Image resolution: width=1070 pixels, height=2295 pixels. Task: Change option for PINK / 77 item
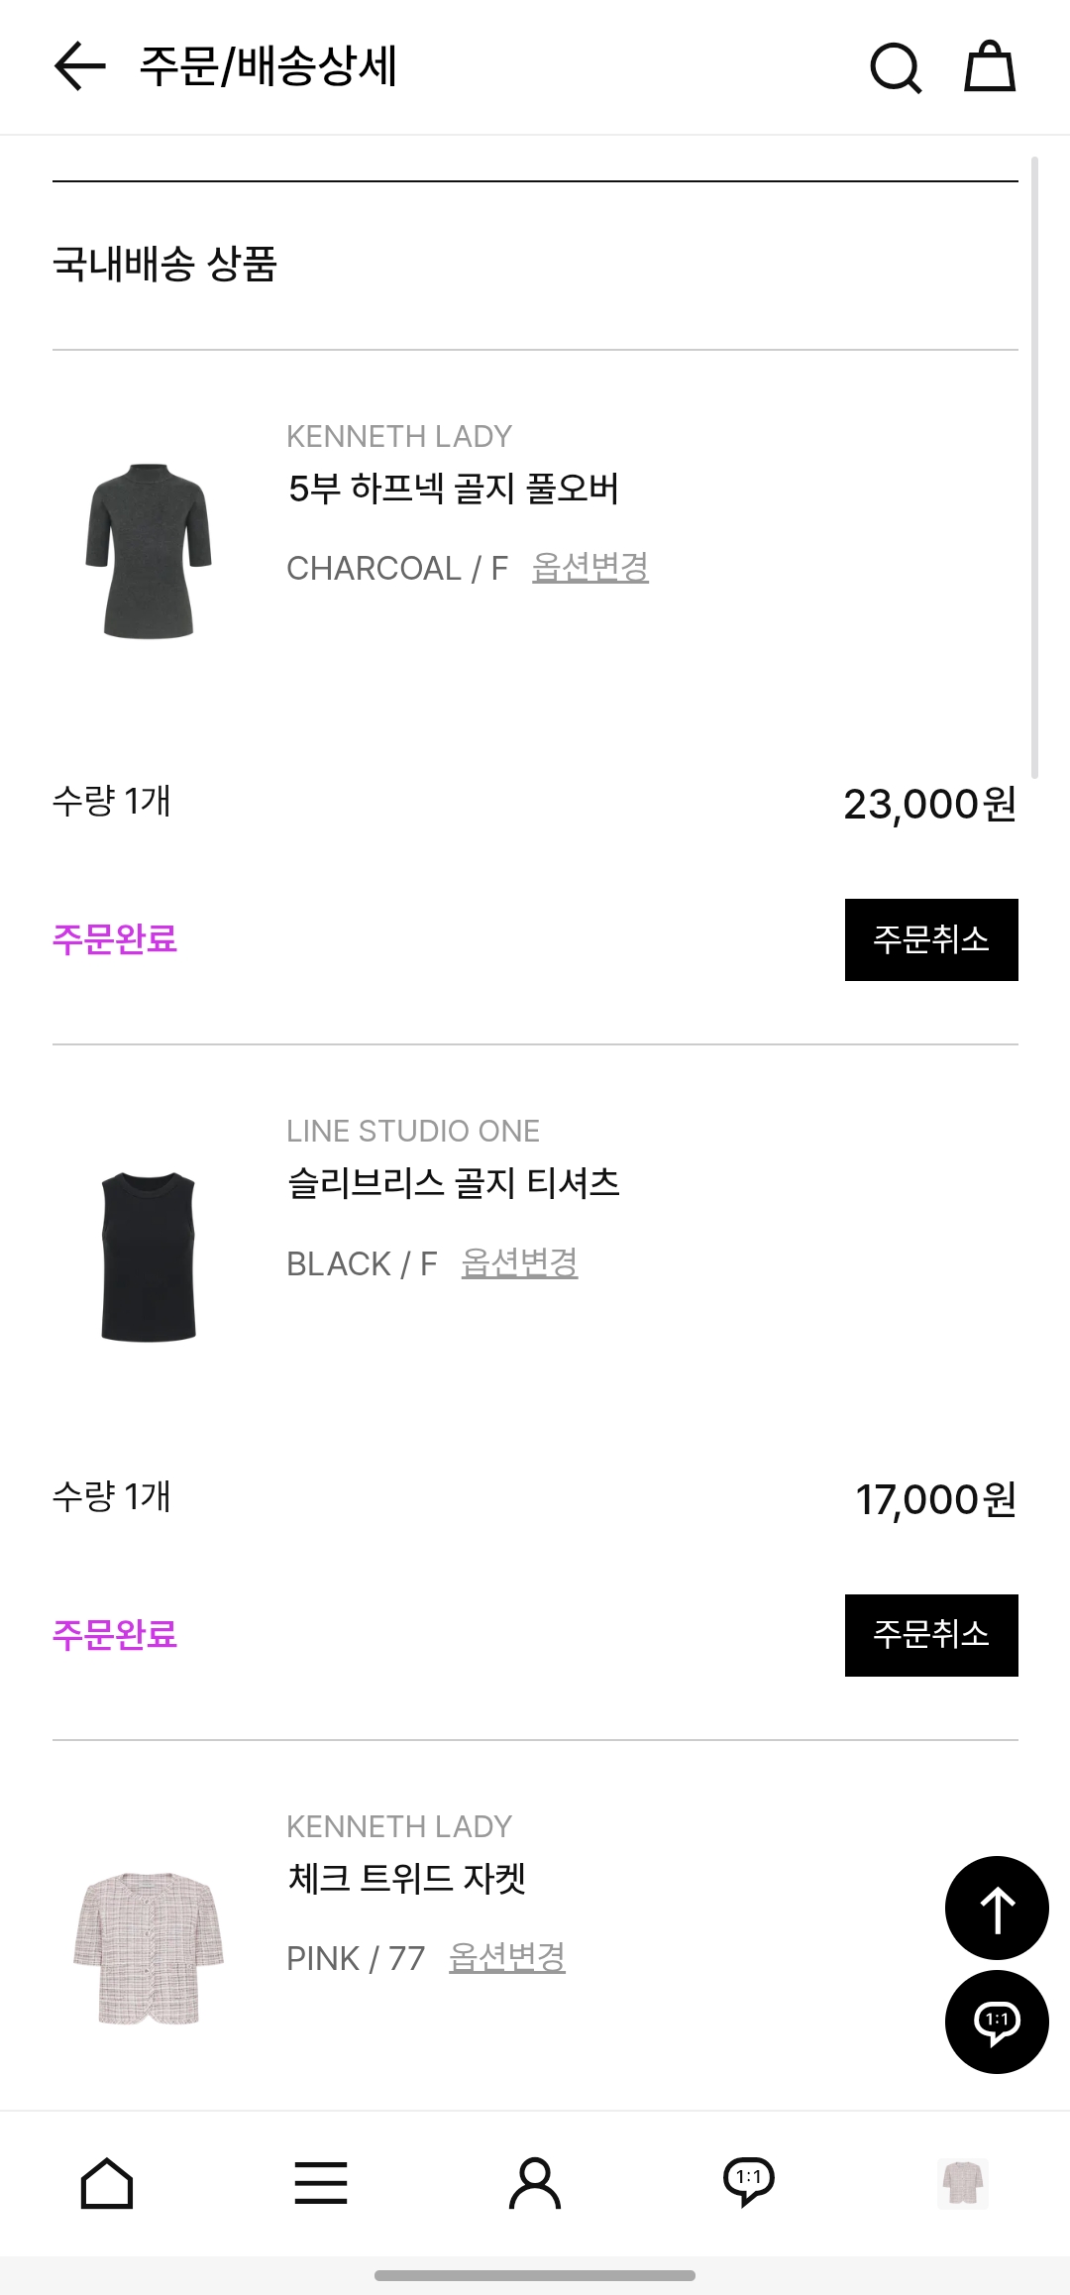point(507,1958)
